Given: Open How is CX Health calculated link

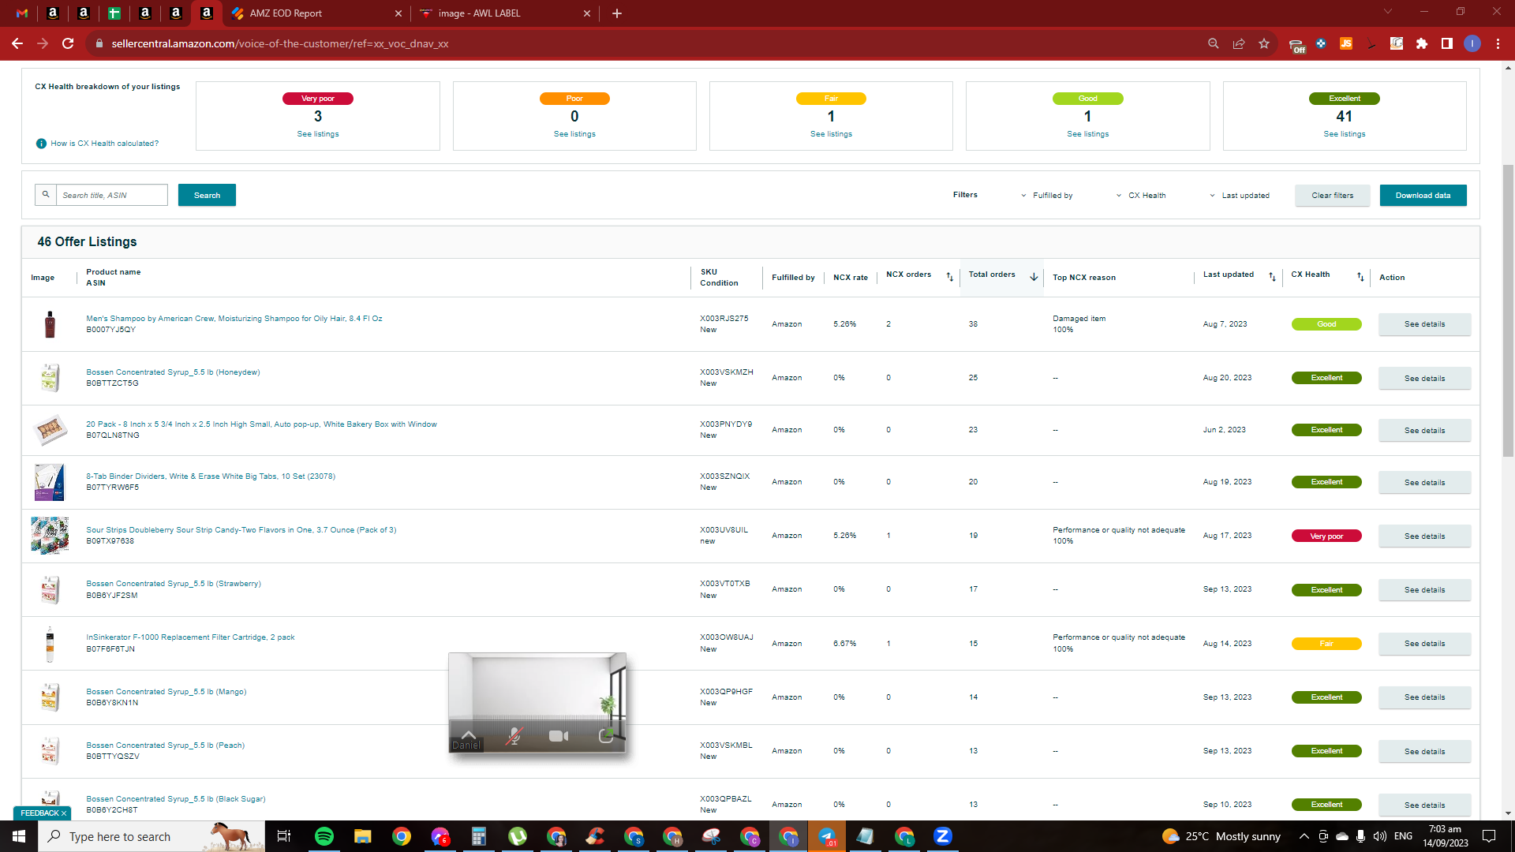Looking at the screenshot, I should point(105,144).
